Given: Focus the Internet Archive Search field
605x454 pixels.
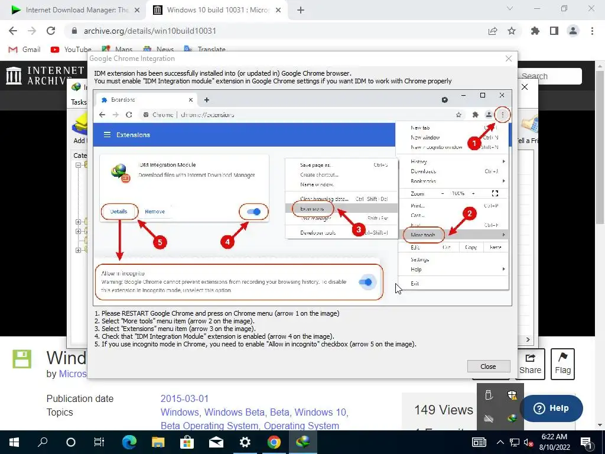Looking at the screenshot, I should [x=549, y=76].
